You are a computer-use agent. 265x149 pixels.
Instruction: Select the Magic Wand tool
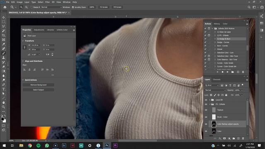[3, 31]
